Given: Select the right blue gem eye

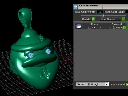Looking at the screenshot, I should tap(48, 51).
